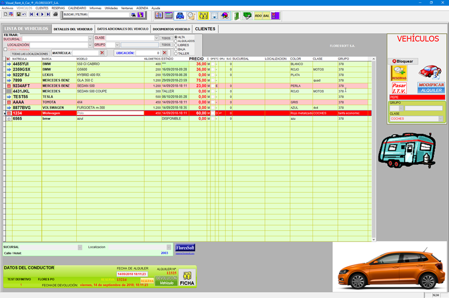Switch to DATOS ADICIONALES DEL VEHICULO tab
This screenshot has width=449, height=298.
coord(122,29)
